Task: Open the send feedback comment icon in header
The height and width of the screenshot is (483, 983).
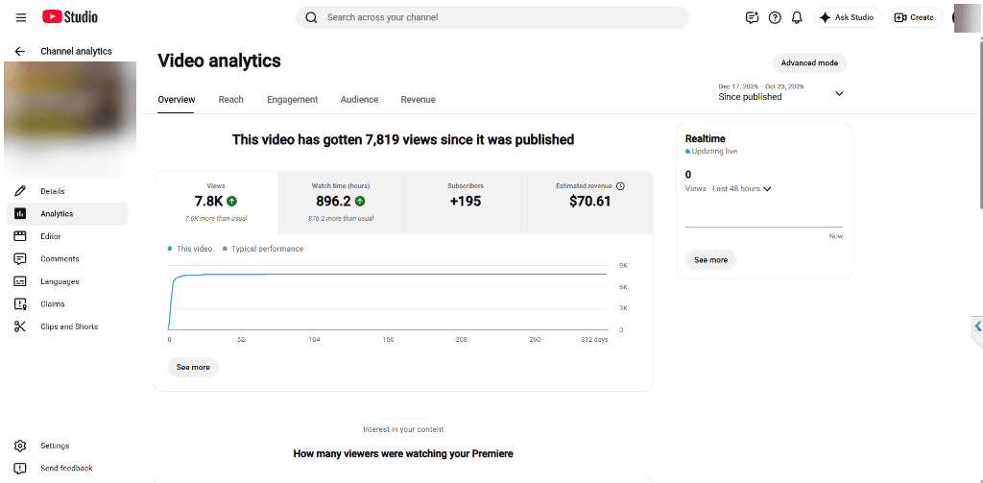Action: (753, 17)
